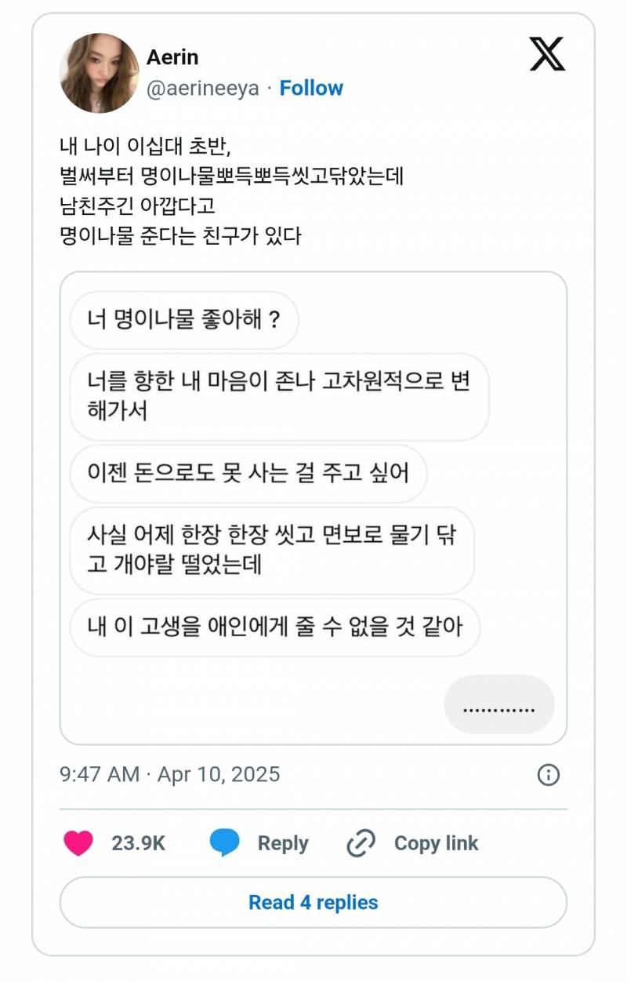Screen dimensions: 627x982
Task: Follow the @aerineeya account
Action: point(311,88)
